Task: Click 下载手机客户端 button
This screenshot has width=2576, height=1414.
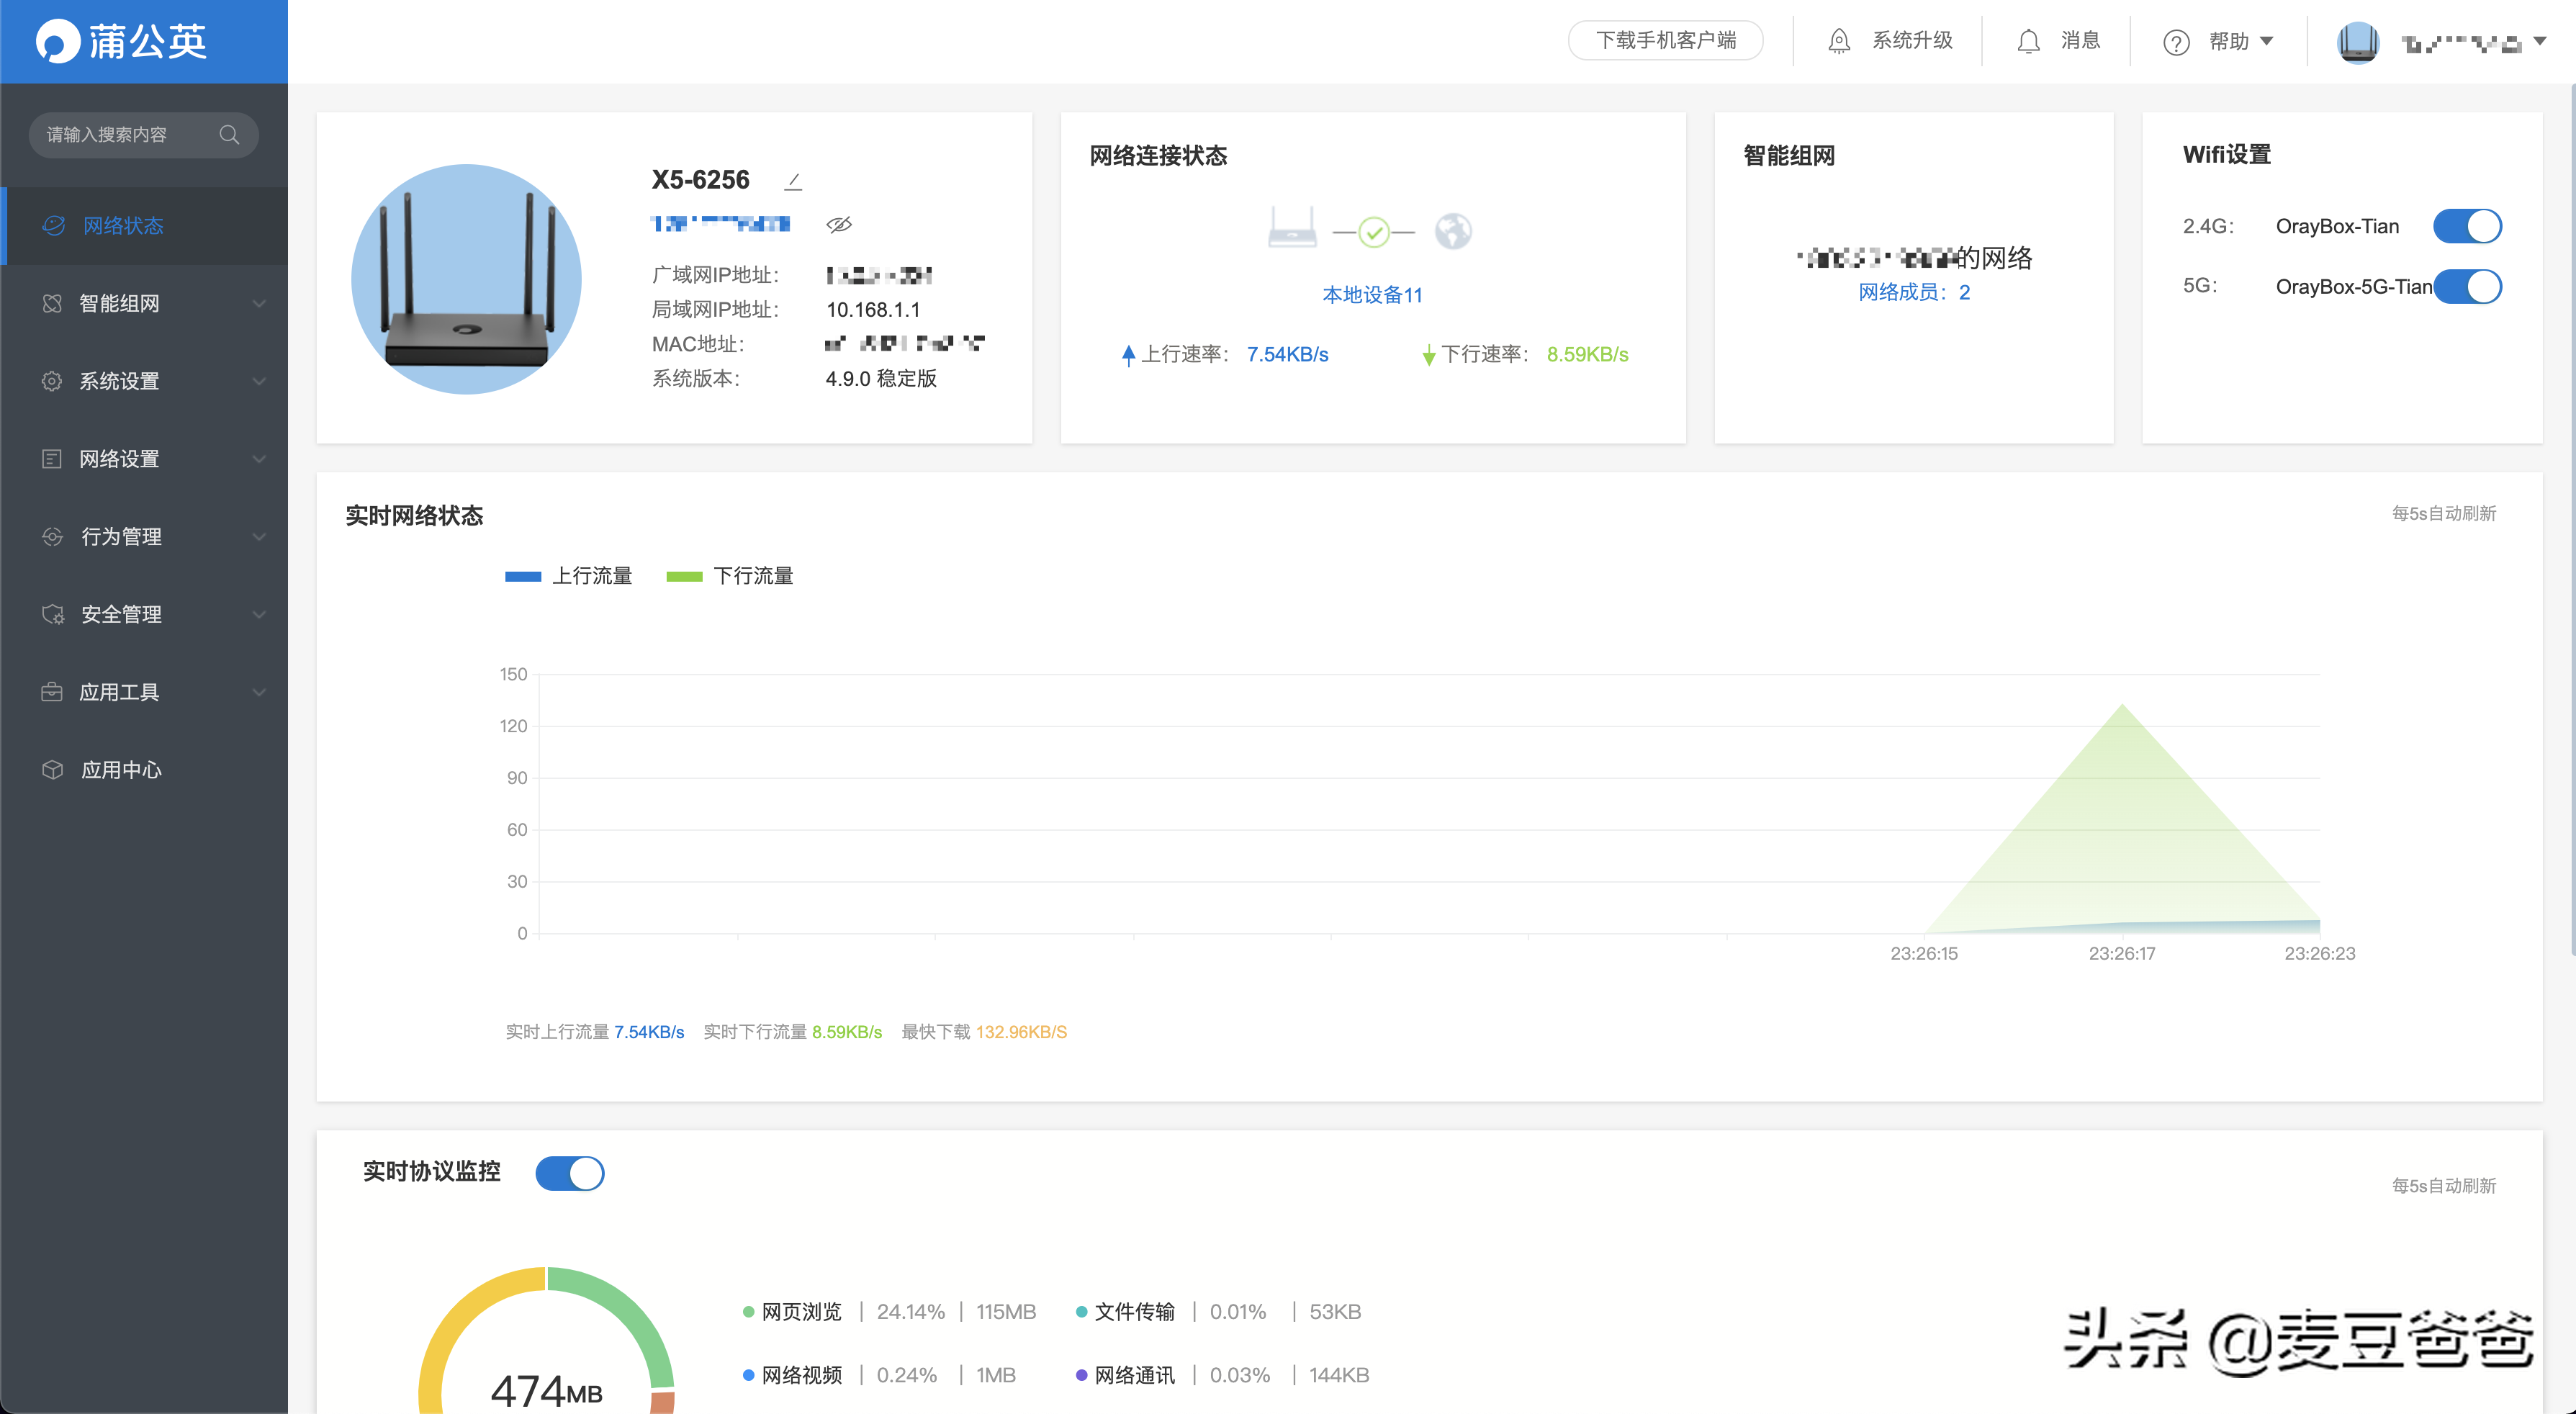Action: [x=1665, y=41]
